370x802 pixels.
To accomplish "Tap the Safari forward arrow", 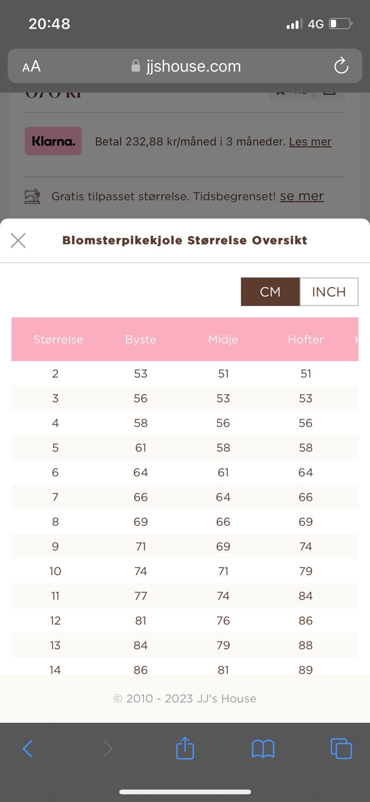I will 107,749.
